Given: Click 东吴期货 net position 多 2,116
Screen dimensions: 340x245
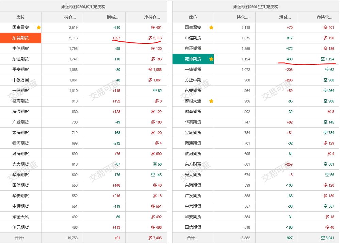Looking at the screenshot, I should (155, 38).
